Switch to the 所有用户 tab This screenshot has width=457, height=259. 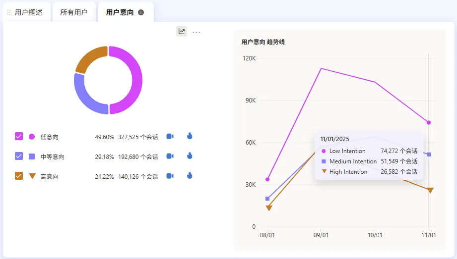74,12
